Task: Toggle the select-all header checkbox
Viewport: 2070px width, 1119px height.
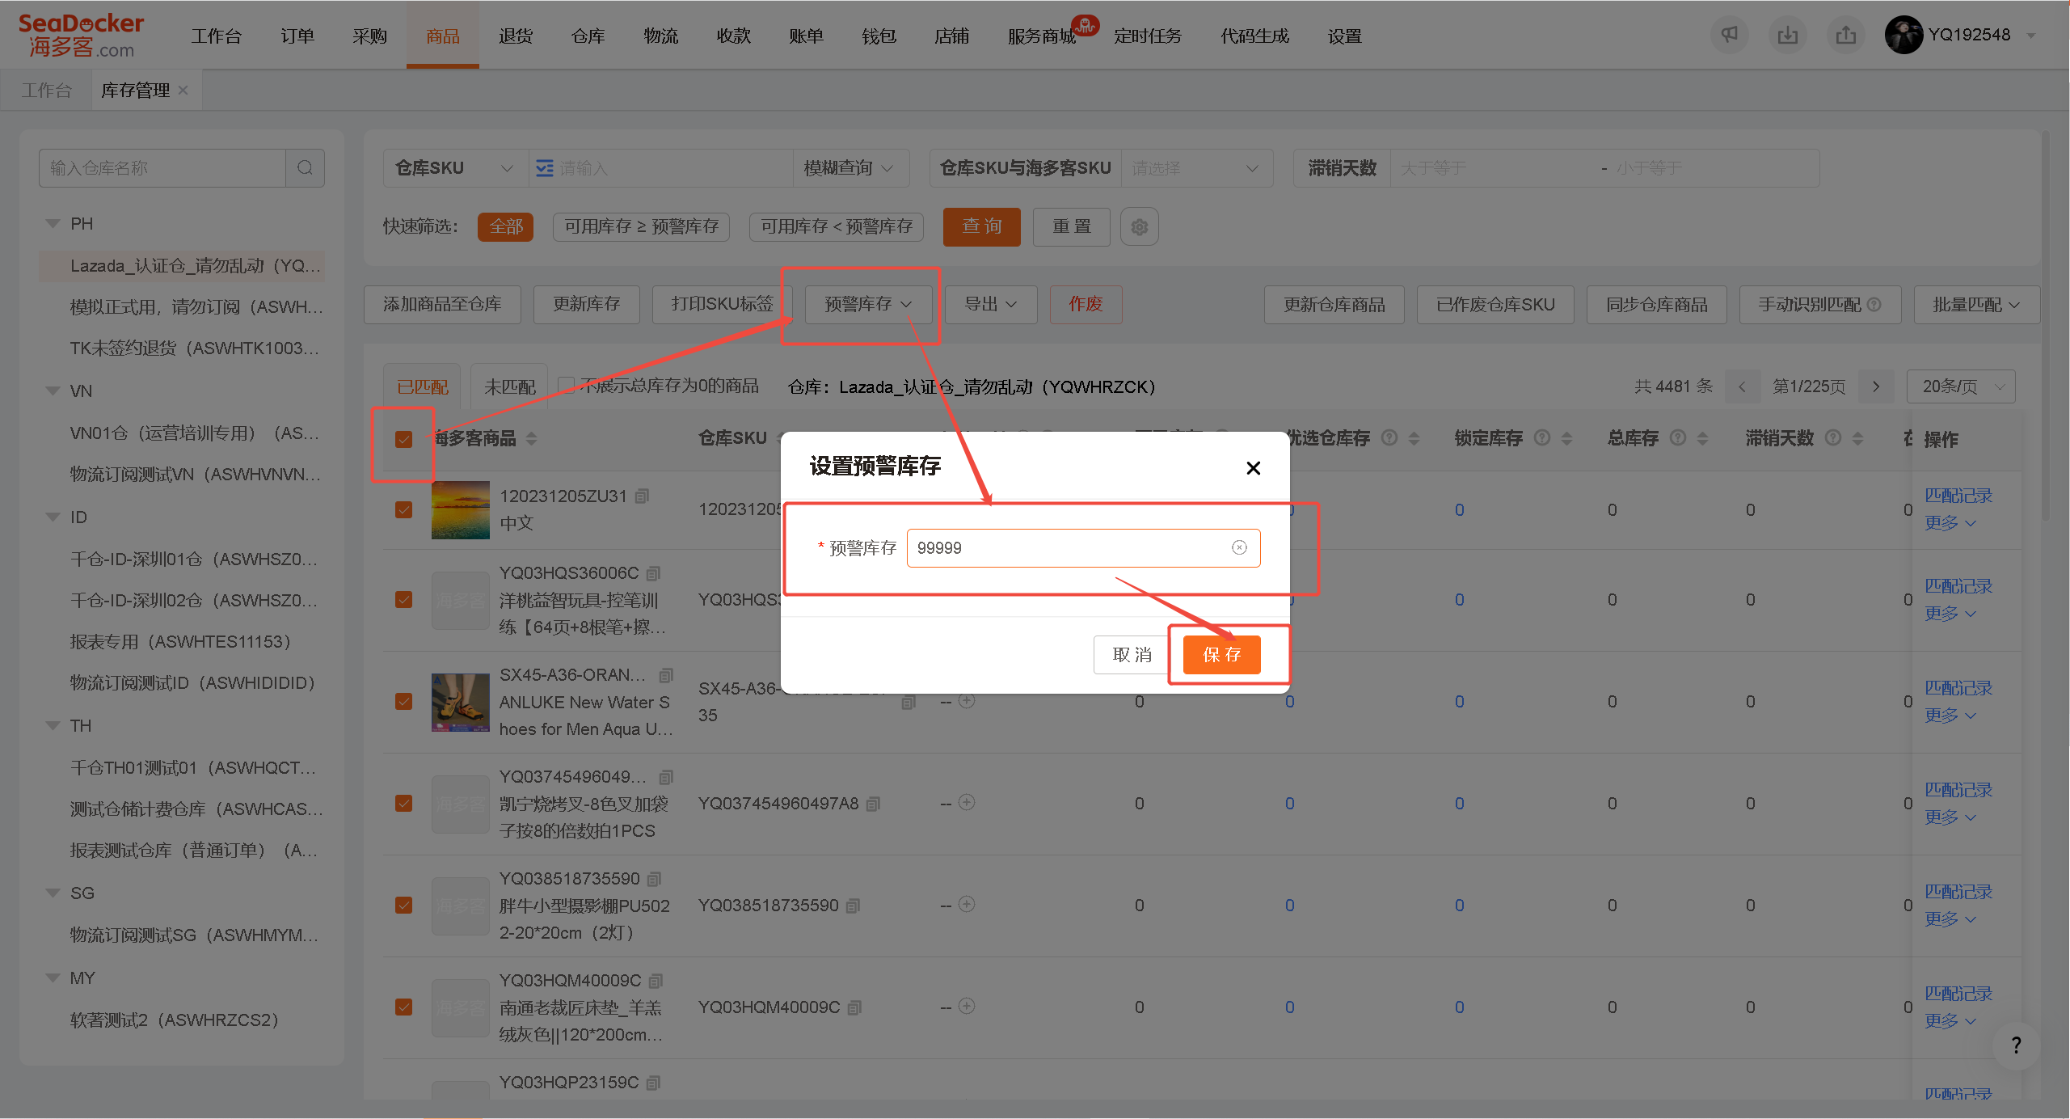Action: click(x=403, y=439)
